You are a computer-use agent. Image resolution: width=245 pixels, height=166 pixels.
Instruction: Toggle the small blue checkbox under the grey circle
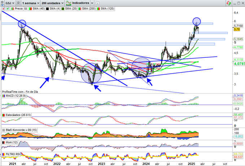2,5
